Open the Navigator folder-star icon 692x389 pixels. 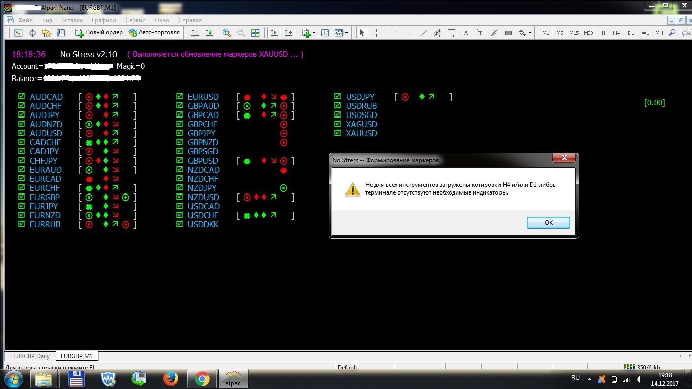(x=47, y=33)
